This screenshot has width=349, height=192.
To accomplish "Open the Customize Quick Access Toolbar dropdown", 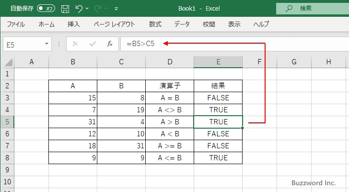I will 116,9.
